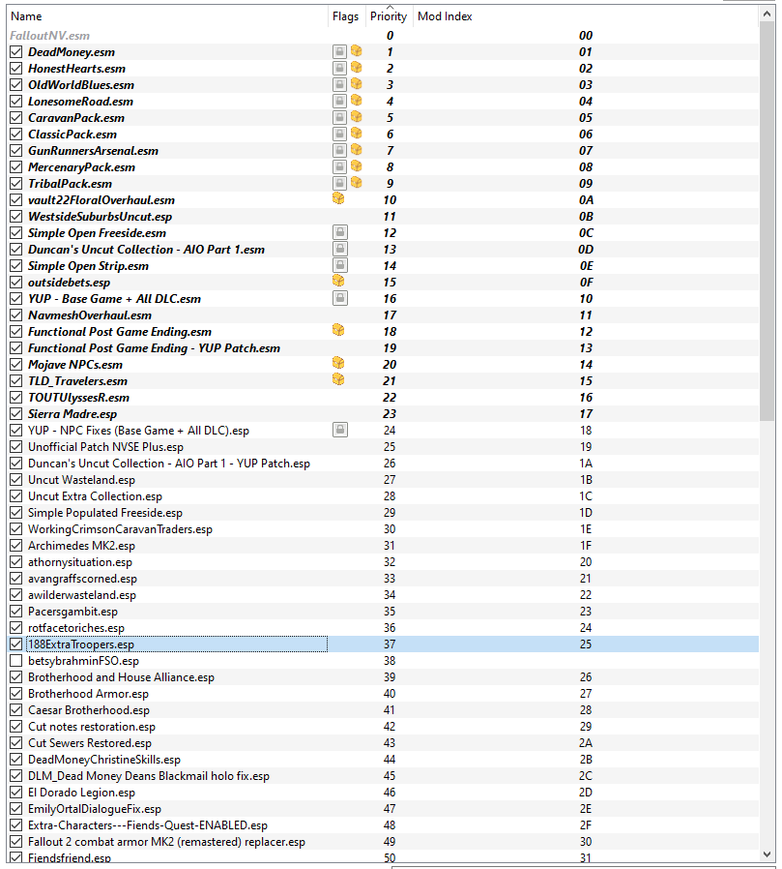The width and height of the screenshot is (782, 869).
Task: Select the rotfacetoriches.esp plugin name
Action: tap(76, 628)
